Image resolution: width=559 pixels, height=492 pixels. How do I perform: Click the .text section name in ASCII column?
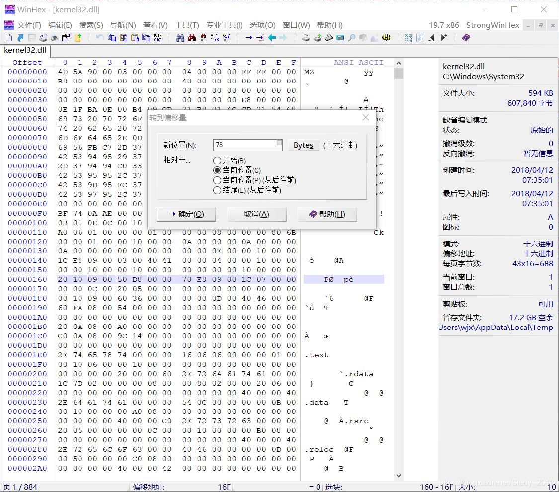click(x=317, y=355)
